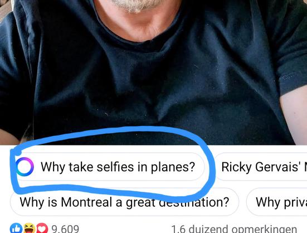This screenshot has width=307, height=233.
Task: Click the word 'Gervais' in the right-hand chip
Action: coord(277,167)
